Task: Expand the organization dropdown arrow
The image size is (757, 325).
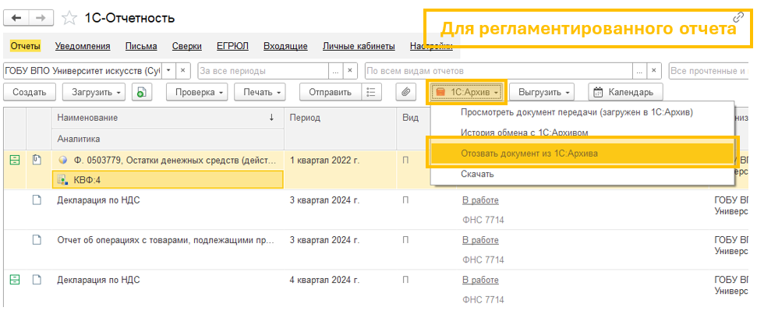Action: click(x=168, y=70)
